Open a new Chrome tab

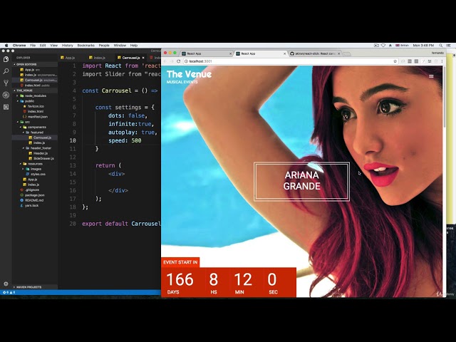pyautogui.click(x=347, y=54)
